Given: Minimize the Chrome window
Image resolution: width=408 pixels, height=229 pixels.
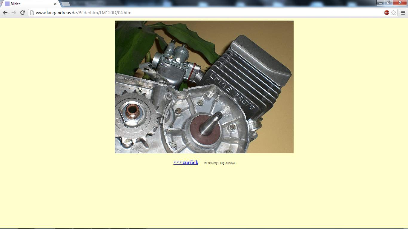Looking at the screenshot, I should coord(381,3).
